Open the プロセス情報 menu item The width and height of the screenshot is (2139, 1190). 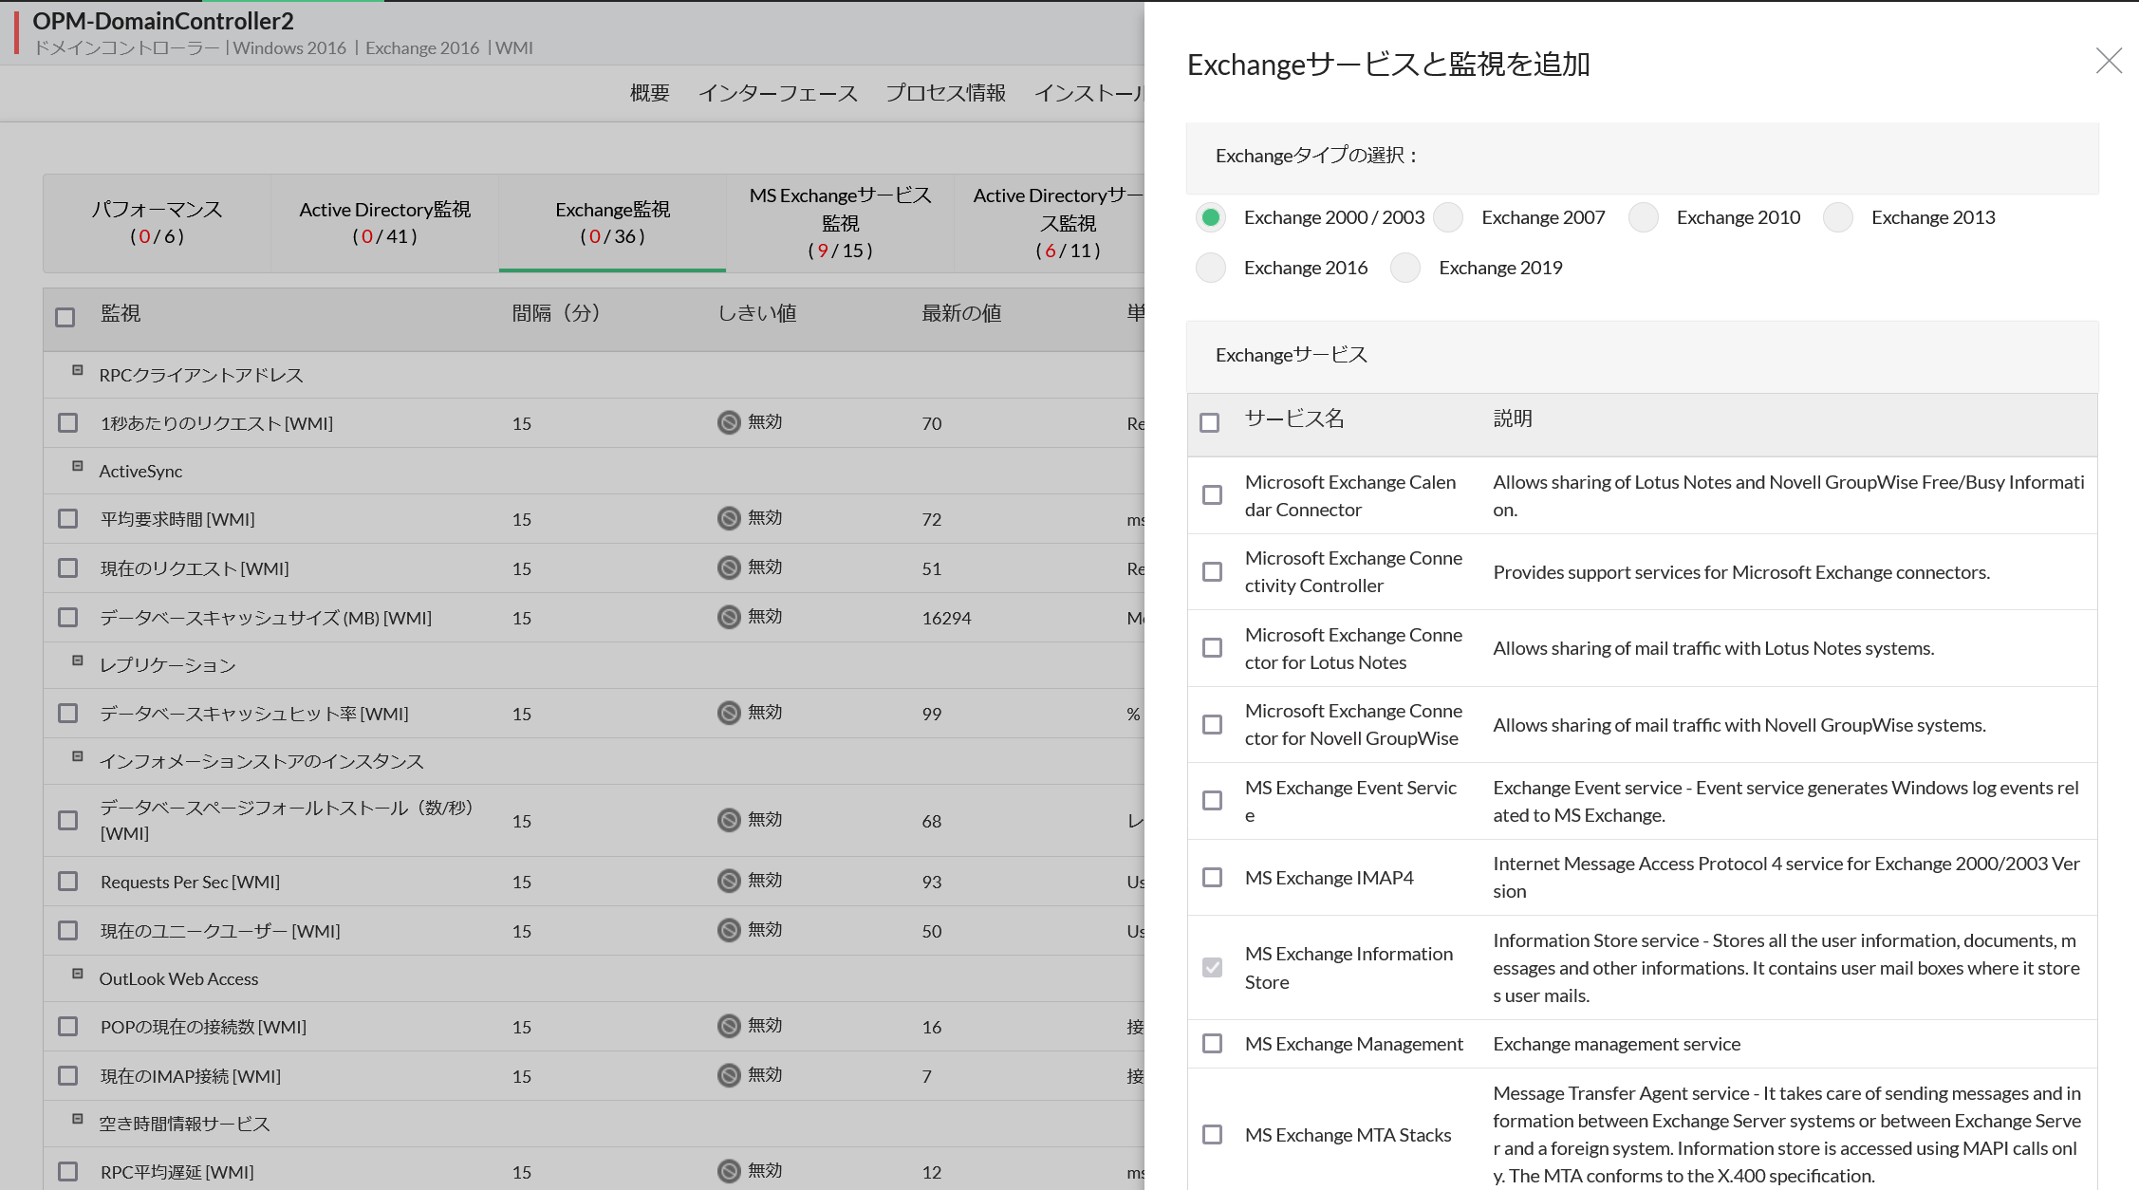945,93
